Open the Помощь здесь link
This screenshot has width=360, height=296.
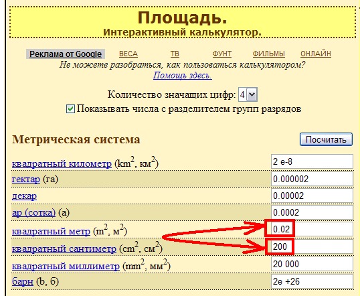click(x=183, y=76)
